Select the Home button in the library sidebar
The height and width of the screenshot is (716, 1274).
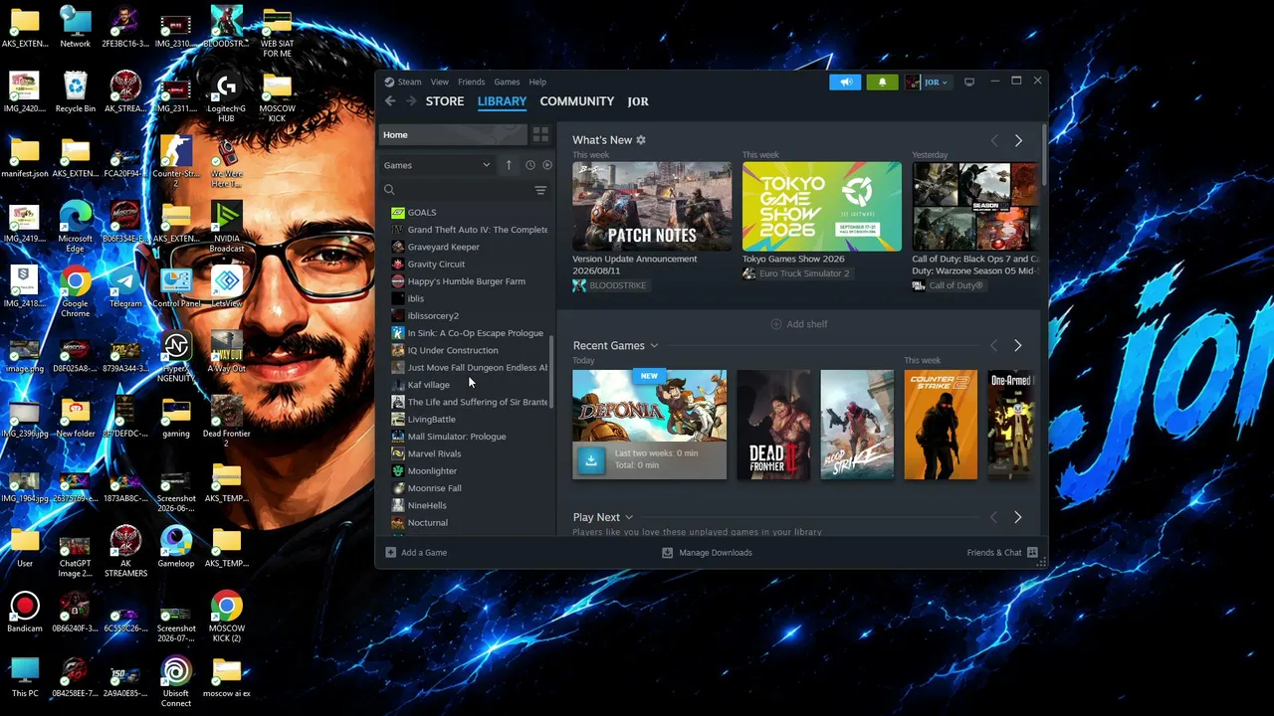click(x=453, y=134)
